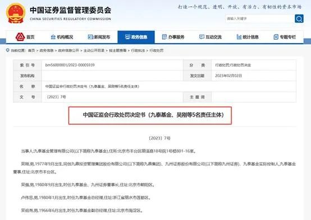Click the 统计信息 bar chart icon
Viewport: 311px width, 220px height.
click(239, 37)
